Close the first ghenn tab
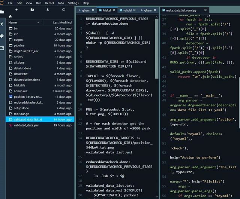Viewport: 240px width, 199px height. click(x=93, y=10)
